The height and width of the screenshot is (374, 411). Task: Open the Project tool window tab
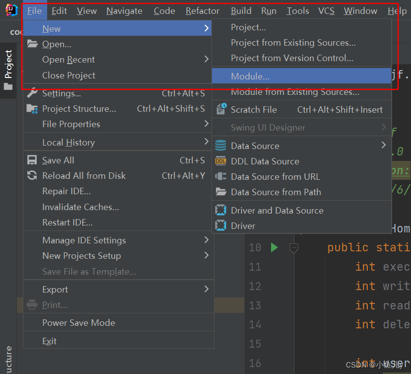[8, 70]
